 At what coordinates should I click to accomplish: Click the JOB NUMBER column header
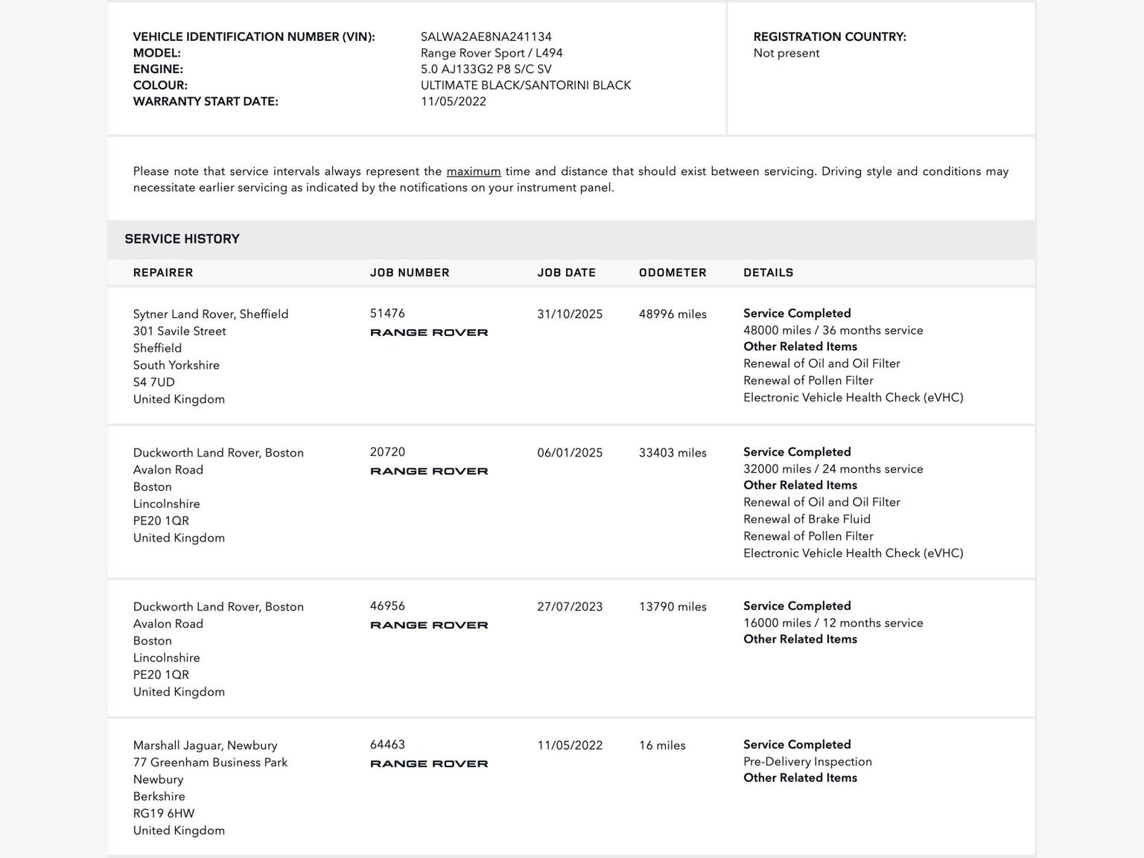click(x=410, y=273)
